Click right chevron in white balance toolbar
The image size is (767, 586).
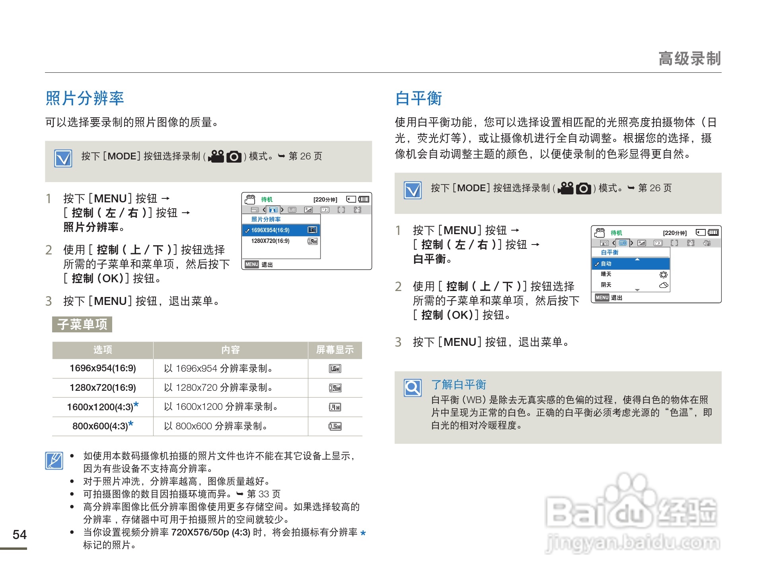click(631, 243)
